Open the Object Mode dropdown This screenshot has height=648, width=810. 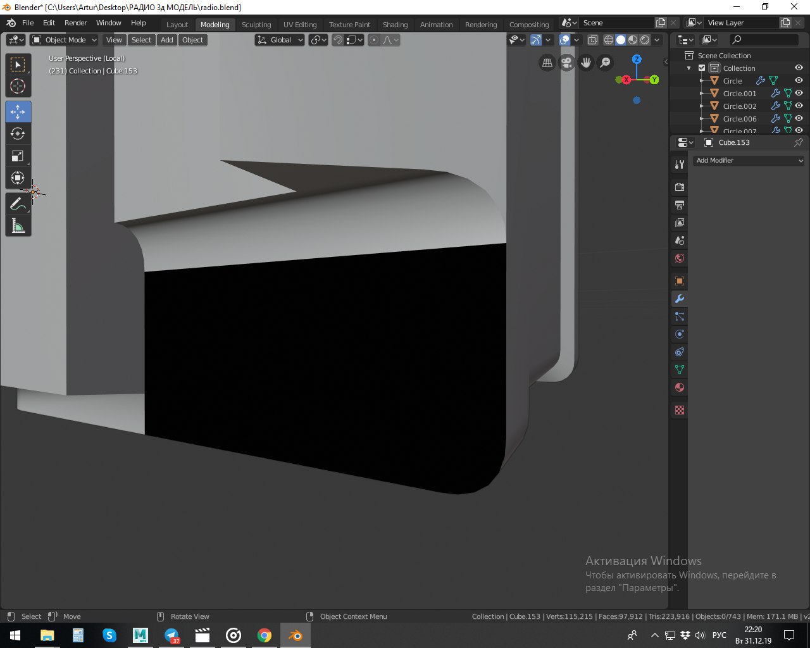(64, 40)
